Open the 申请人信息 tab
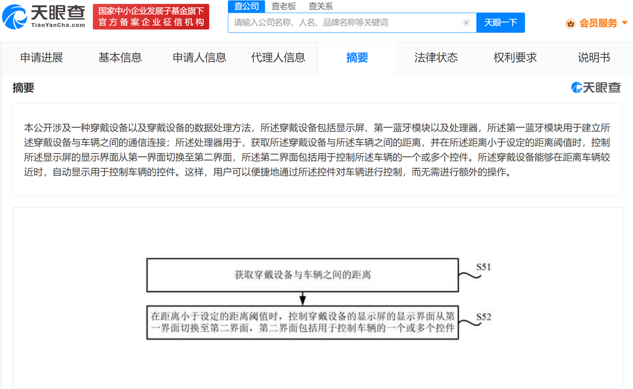The height and width of the screenshot is (389, 633). click(x=198, y=58)
